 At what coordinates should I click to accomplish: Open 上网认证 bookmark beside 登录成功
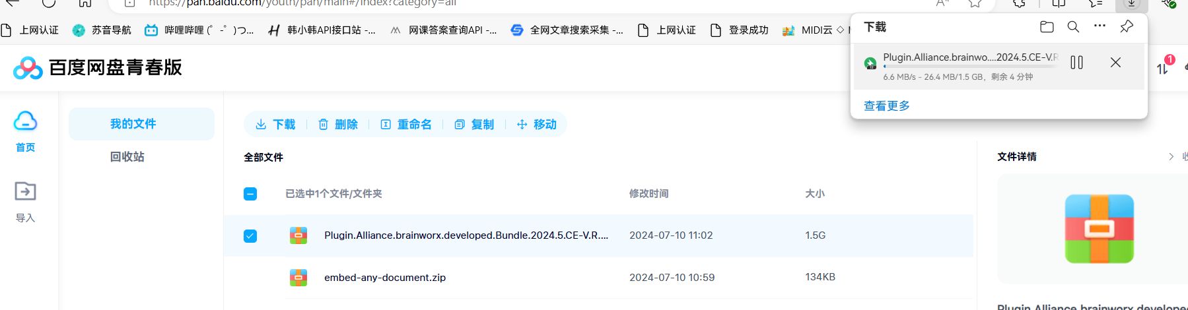666,30
